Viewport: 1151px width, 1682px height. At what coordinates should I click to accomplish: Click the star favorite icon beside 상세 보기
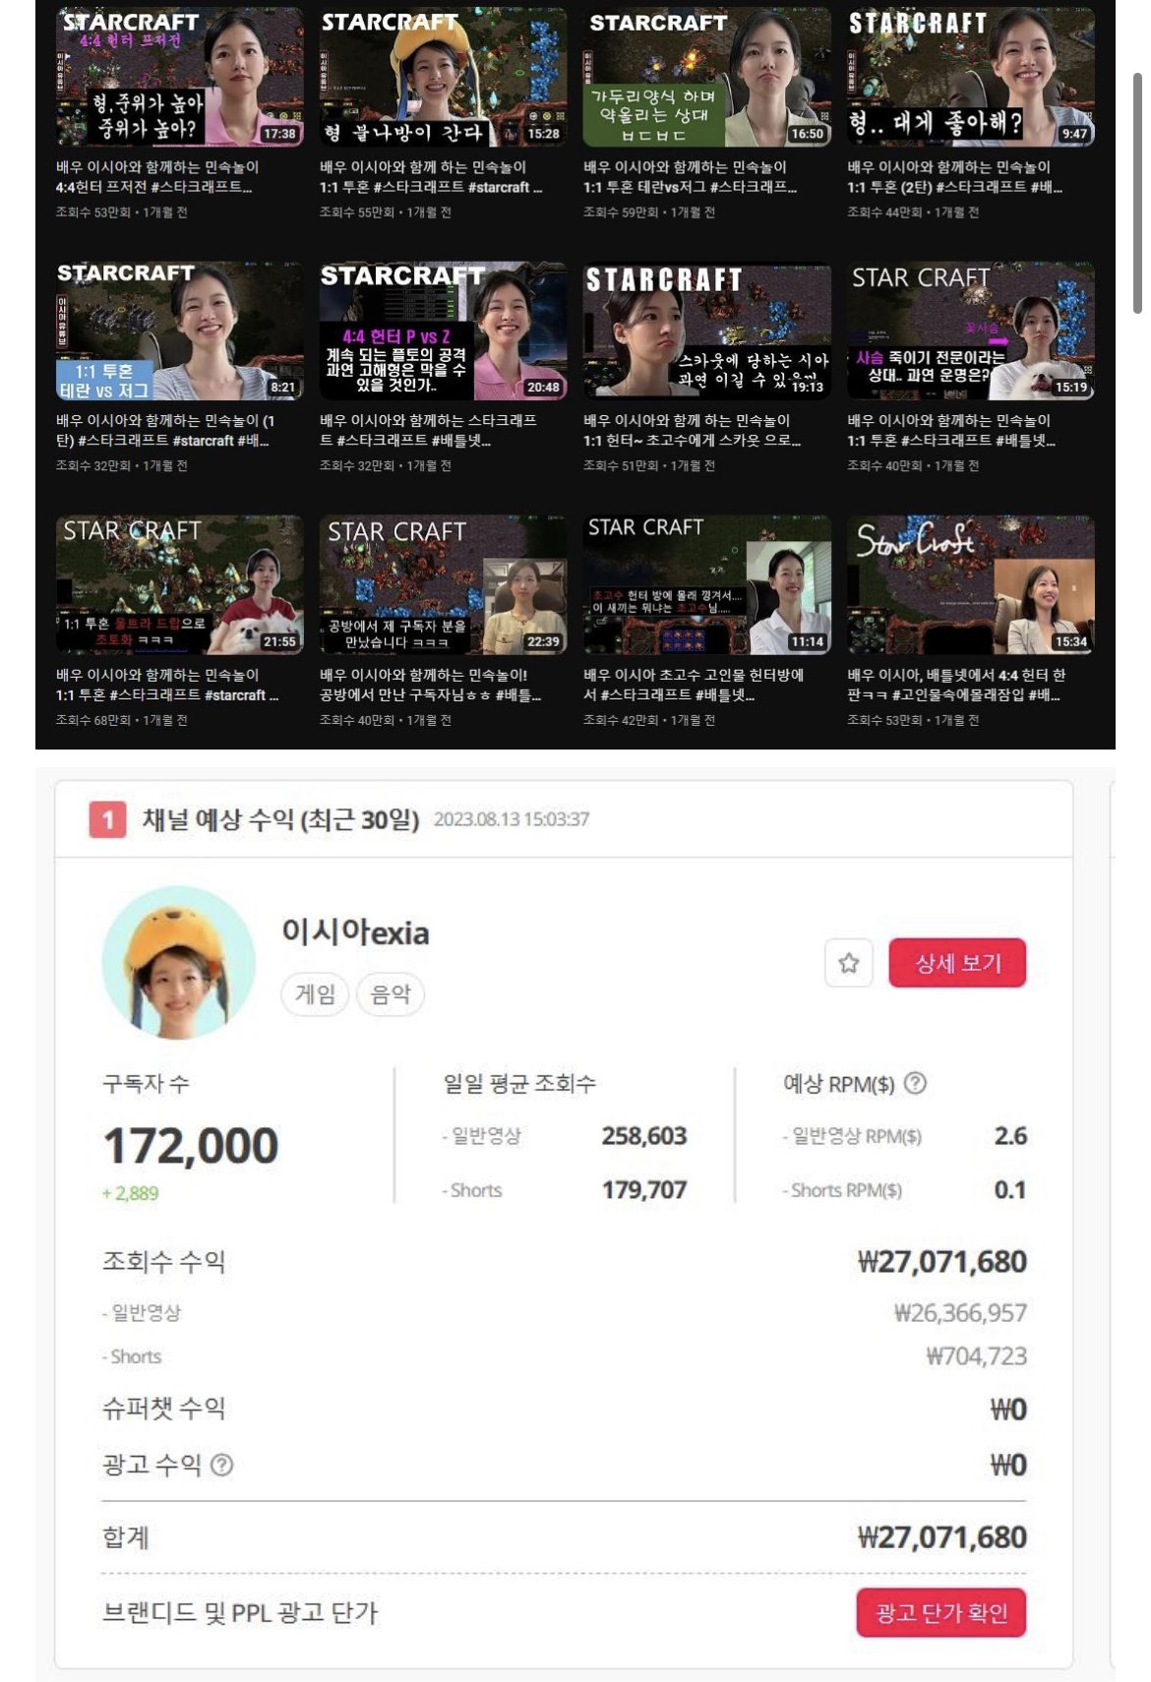[x=848, y=963]
